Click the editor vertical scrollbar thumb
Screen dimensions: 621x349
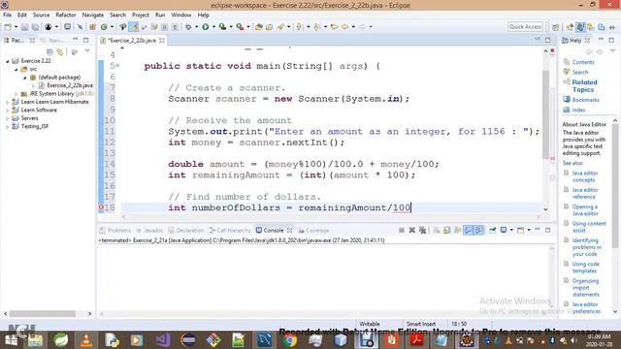[545, 114]
